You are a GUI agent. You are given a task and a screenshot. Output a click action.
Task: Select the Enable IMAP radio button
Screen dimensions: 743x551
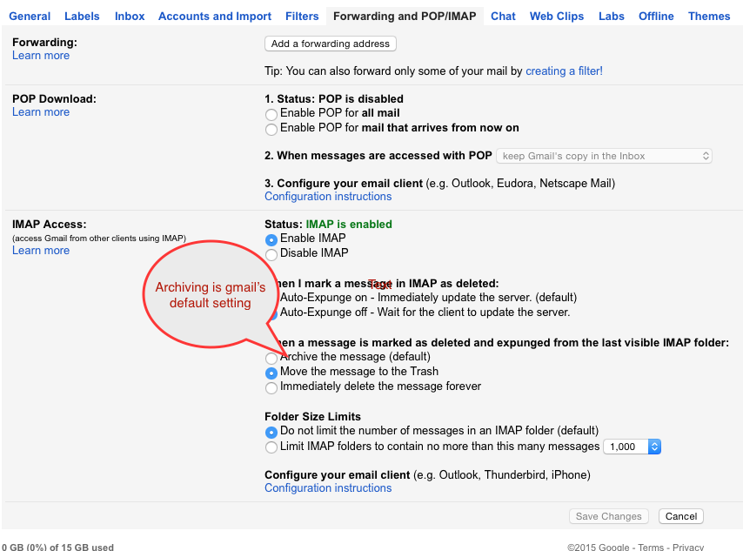(x=271, y=239)
